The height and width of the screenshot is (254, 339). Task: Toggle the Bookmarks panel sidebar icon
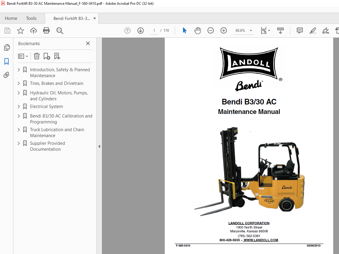coord(7,61)
